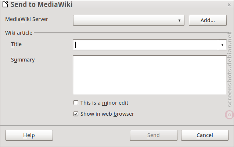Click the Title field label
This screenshot has height=147, width=234.
pos(16,44)
